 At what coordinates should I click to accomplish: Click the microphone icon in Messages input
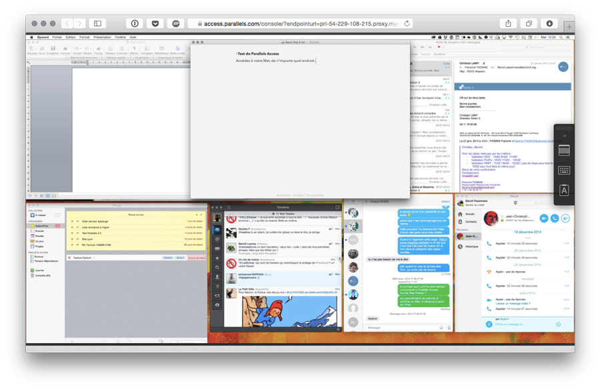pyautogui.click(x=449, y=328)
